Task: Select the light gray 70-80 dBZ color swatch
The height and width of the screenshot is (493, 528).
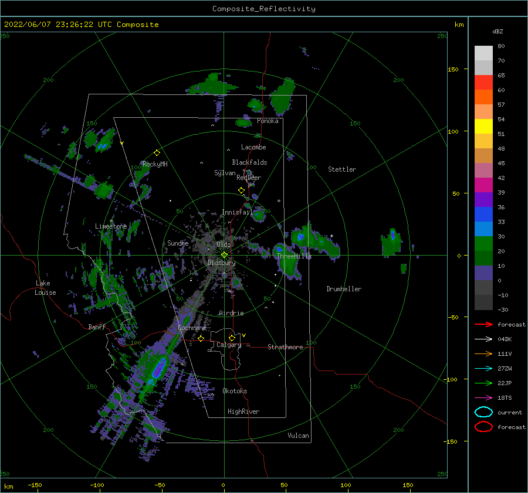Action: point(483,53)
